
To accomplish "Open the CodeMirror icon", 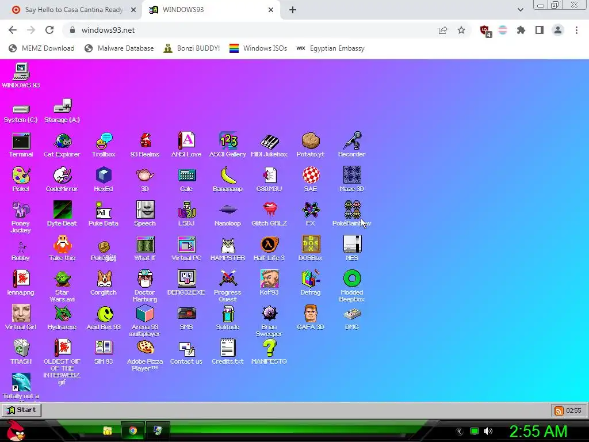I will [x=62, y=180].
